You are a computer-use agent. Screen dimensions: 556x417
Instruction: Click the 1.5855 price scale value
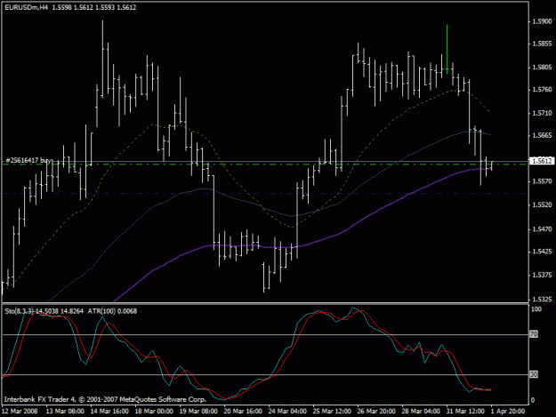(542, 44)
